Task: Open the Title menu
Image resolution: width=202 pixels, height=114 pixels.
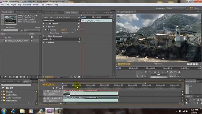Action: pos(42,5)
